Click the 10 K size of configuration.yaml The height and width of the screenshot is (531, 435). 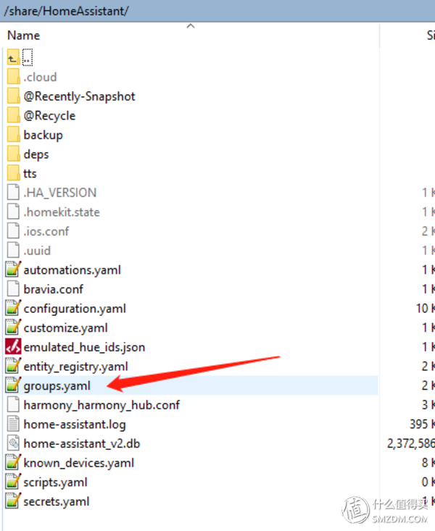point(426,309)
